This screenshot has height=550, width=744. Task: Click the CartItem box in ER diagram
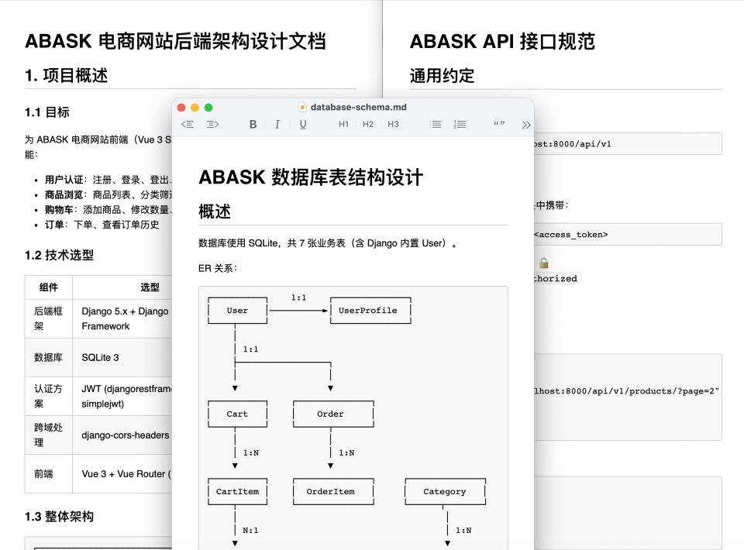(237, 492)
